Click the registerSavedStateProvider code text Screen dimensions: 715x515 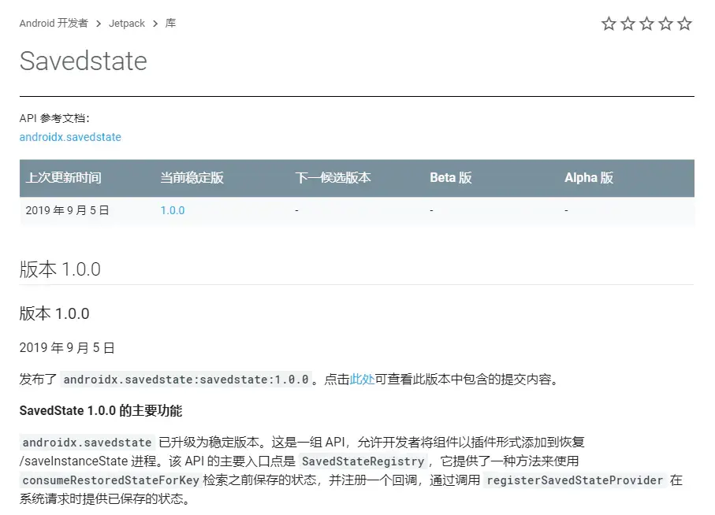pyautogui.click(x=575, y=480)
